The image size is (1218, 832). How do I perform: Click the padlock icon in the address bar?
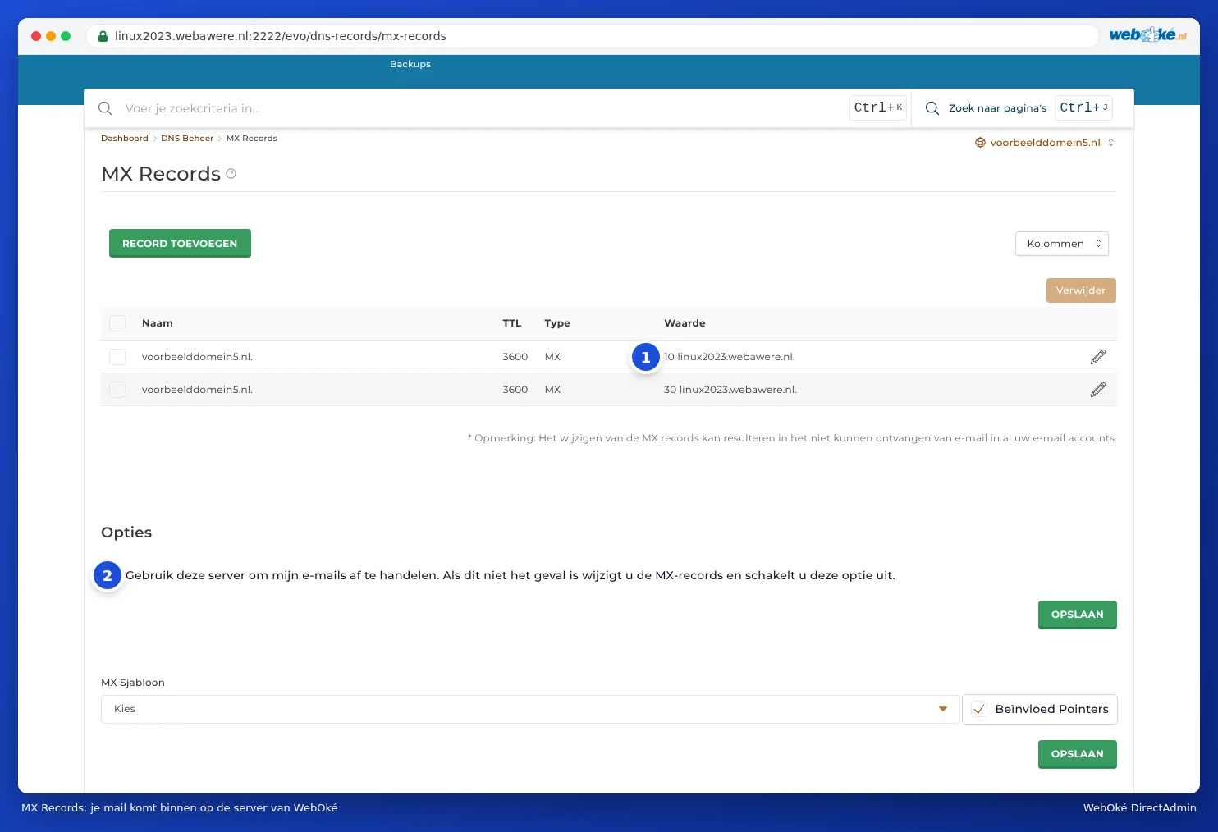(103, 36)
